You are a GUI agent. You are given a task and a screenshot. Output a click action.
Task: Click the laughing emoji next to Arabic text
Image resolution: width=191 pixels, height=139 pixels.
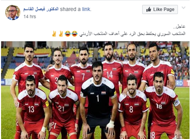(x=74, y=34)
